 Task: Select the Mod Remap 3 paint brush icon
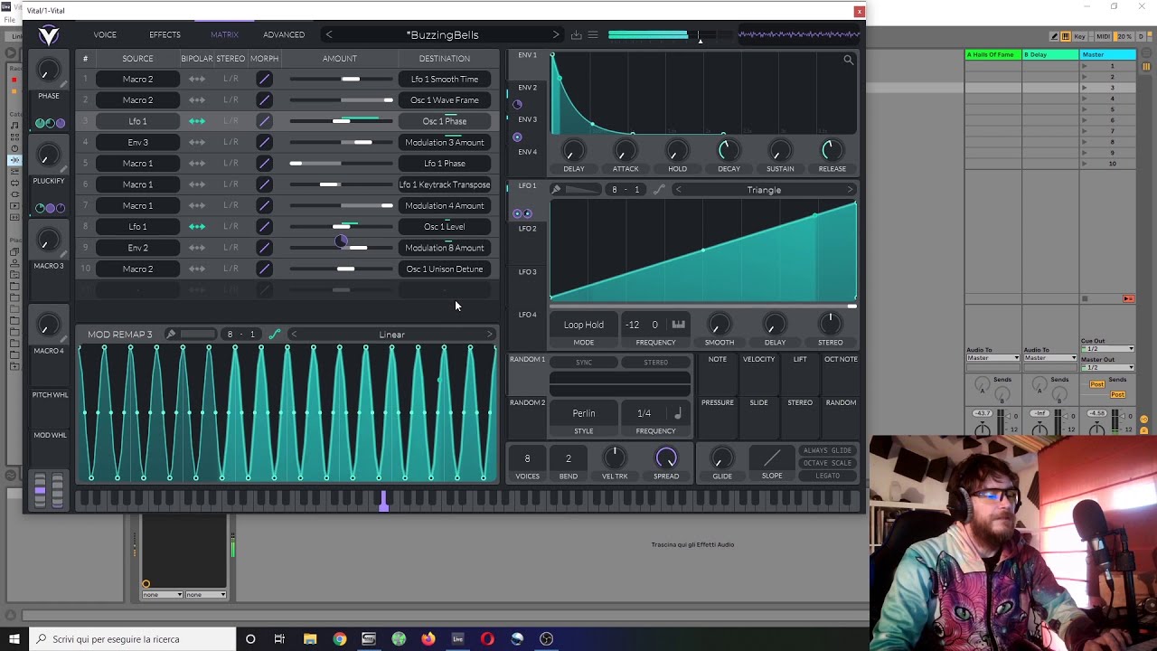171,335
